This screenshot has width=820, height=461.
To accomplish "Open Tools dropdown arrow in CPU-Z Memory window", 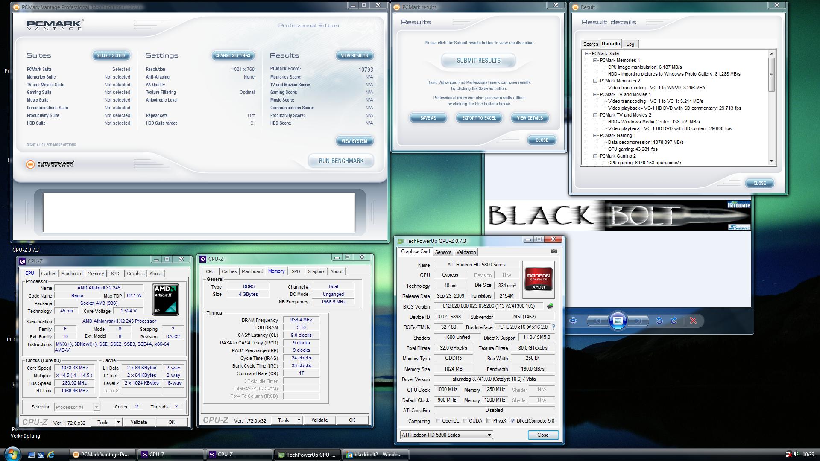I will pos(299,420).
